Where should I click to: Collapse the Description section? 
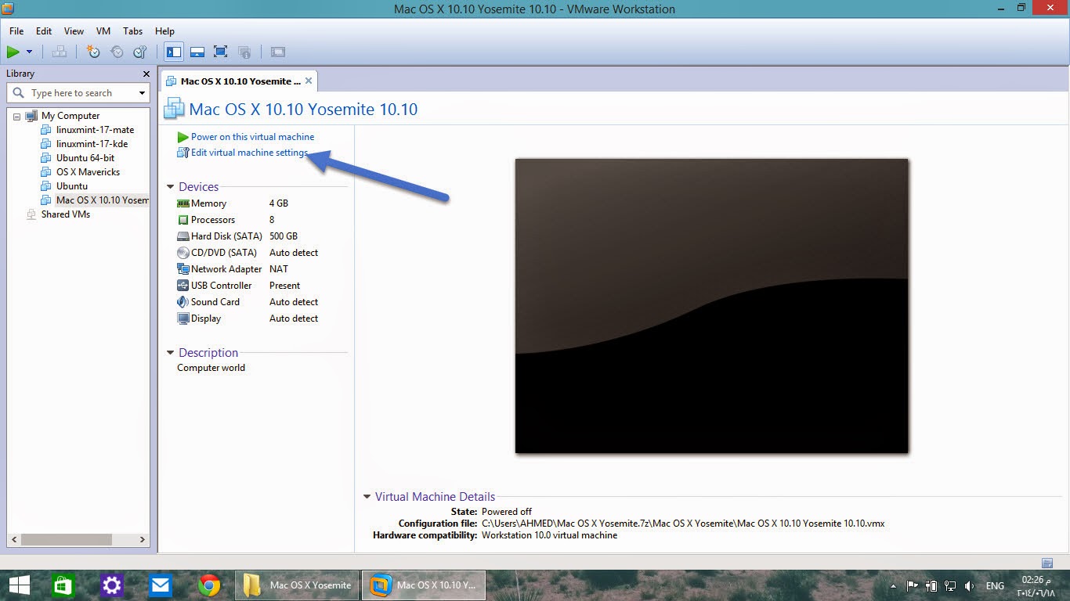pos(170,353)
